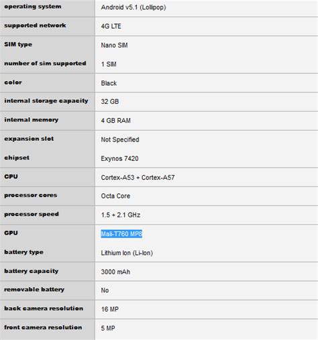This screenshot has width=318, height=340.
Task: Click the Nano SIM value
Action: (114, 45)
